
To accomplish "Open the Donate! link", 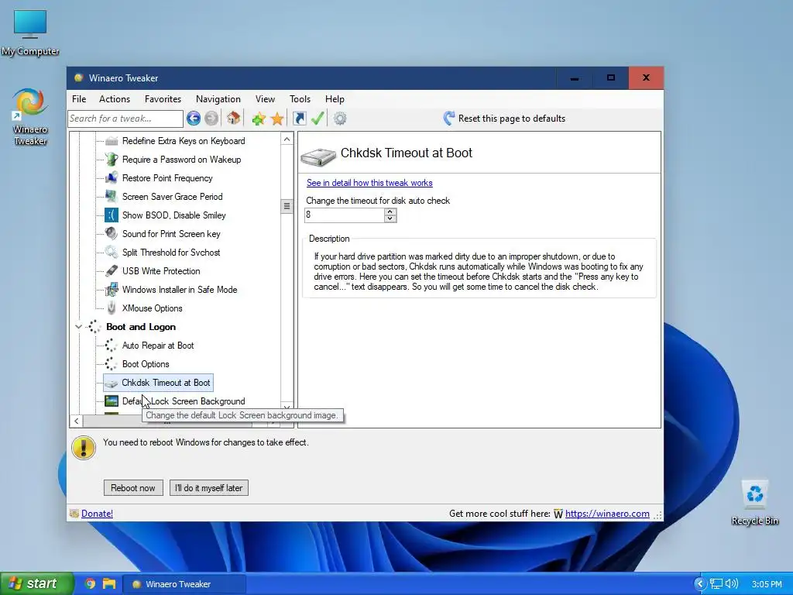I will pos(97,514).
